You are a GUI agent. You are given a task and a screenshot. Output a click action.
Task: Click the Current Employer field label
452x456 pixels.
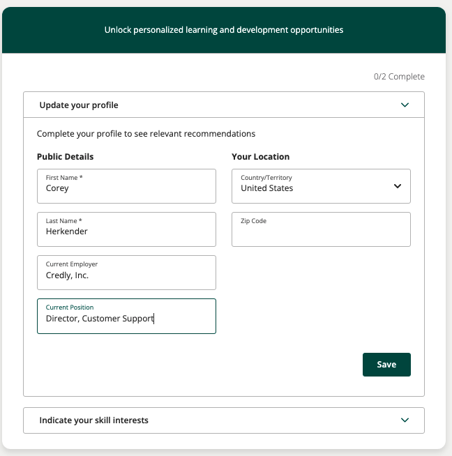[x=72, y=264]
